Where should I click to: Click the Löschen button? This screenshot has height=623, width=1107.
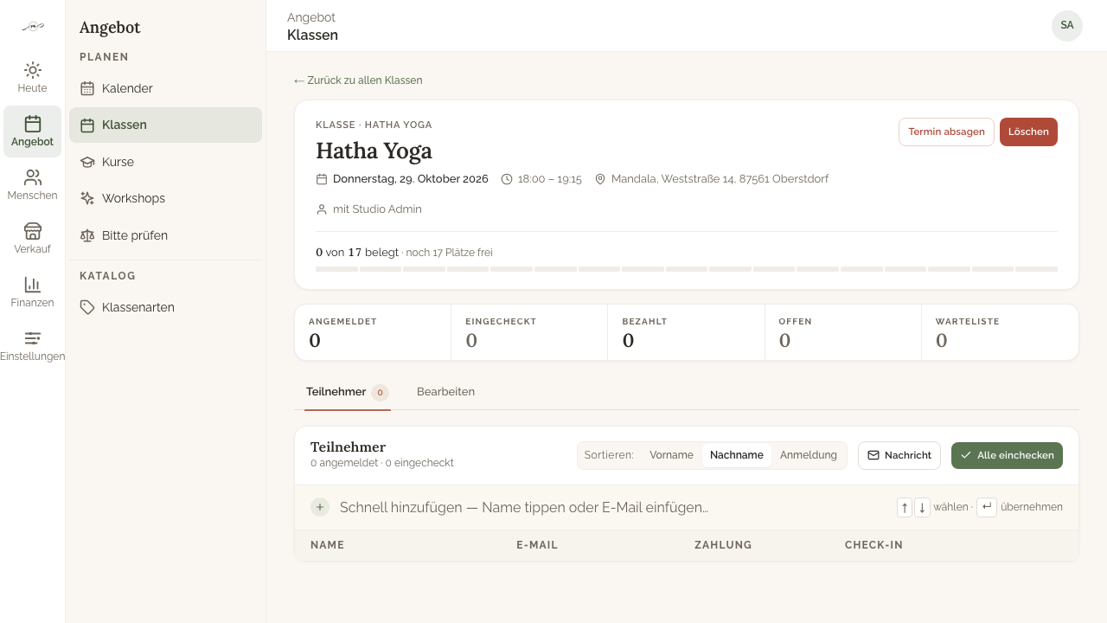click(1028, 132)
